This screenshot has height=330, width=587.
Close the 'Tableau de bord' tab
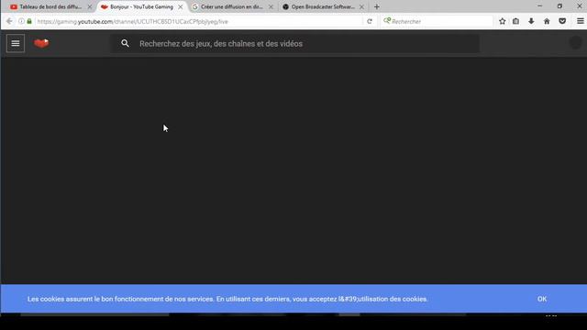point(90,6)
